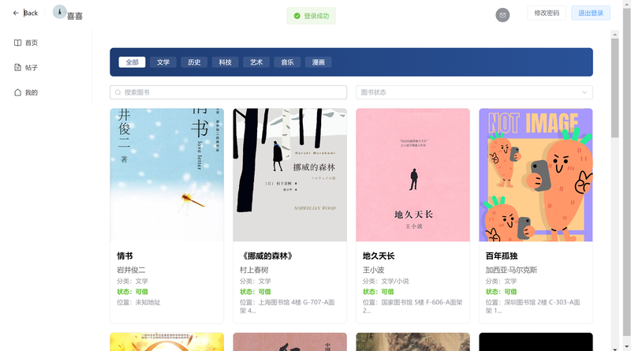Click the 图书状态 chevron arrow
The height and width of the screenshot is (351, 631).
(584, 92)
